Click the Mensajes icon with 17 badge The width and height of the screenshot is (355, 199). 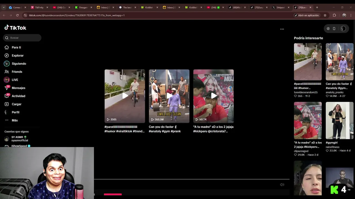click(7, 88)
